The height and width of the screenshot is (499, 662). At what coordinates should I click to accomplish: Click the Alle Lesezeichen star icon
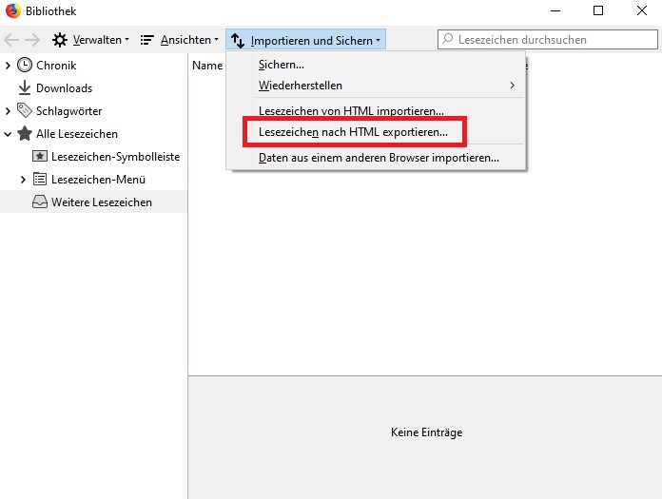pyautogui.click(x=25, y=134)
